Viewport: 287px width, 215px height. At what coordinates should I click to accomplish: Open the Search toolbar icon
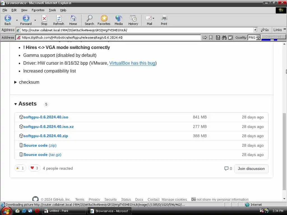tap(89, 18)
